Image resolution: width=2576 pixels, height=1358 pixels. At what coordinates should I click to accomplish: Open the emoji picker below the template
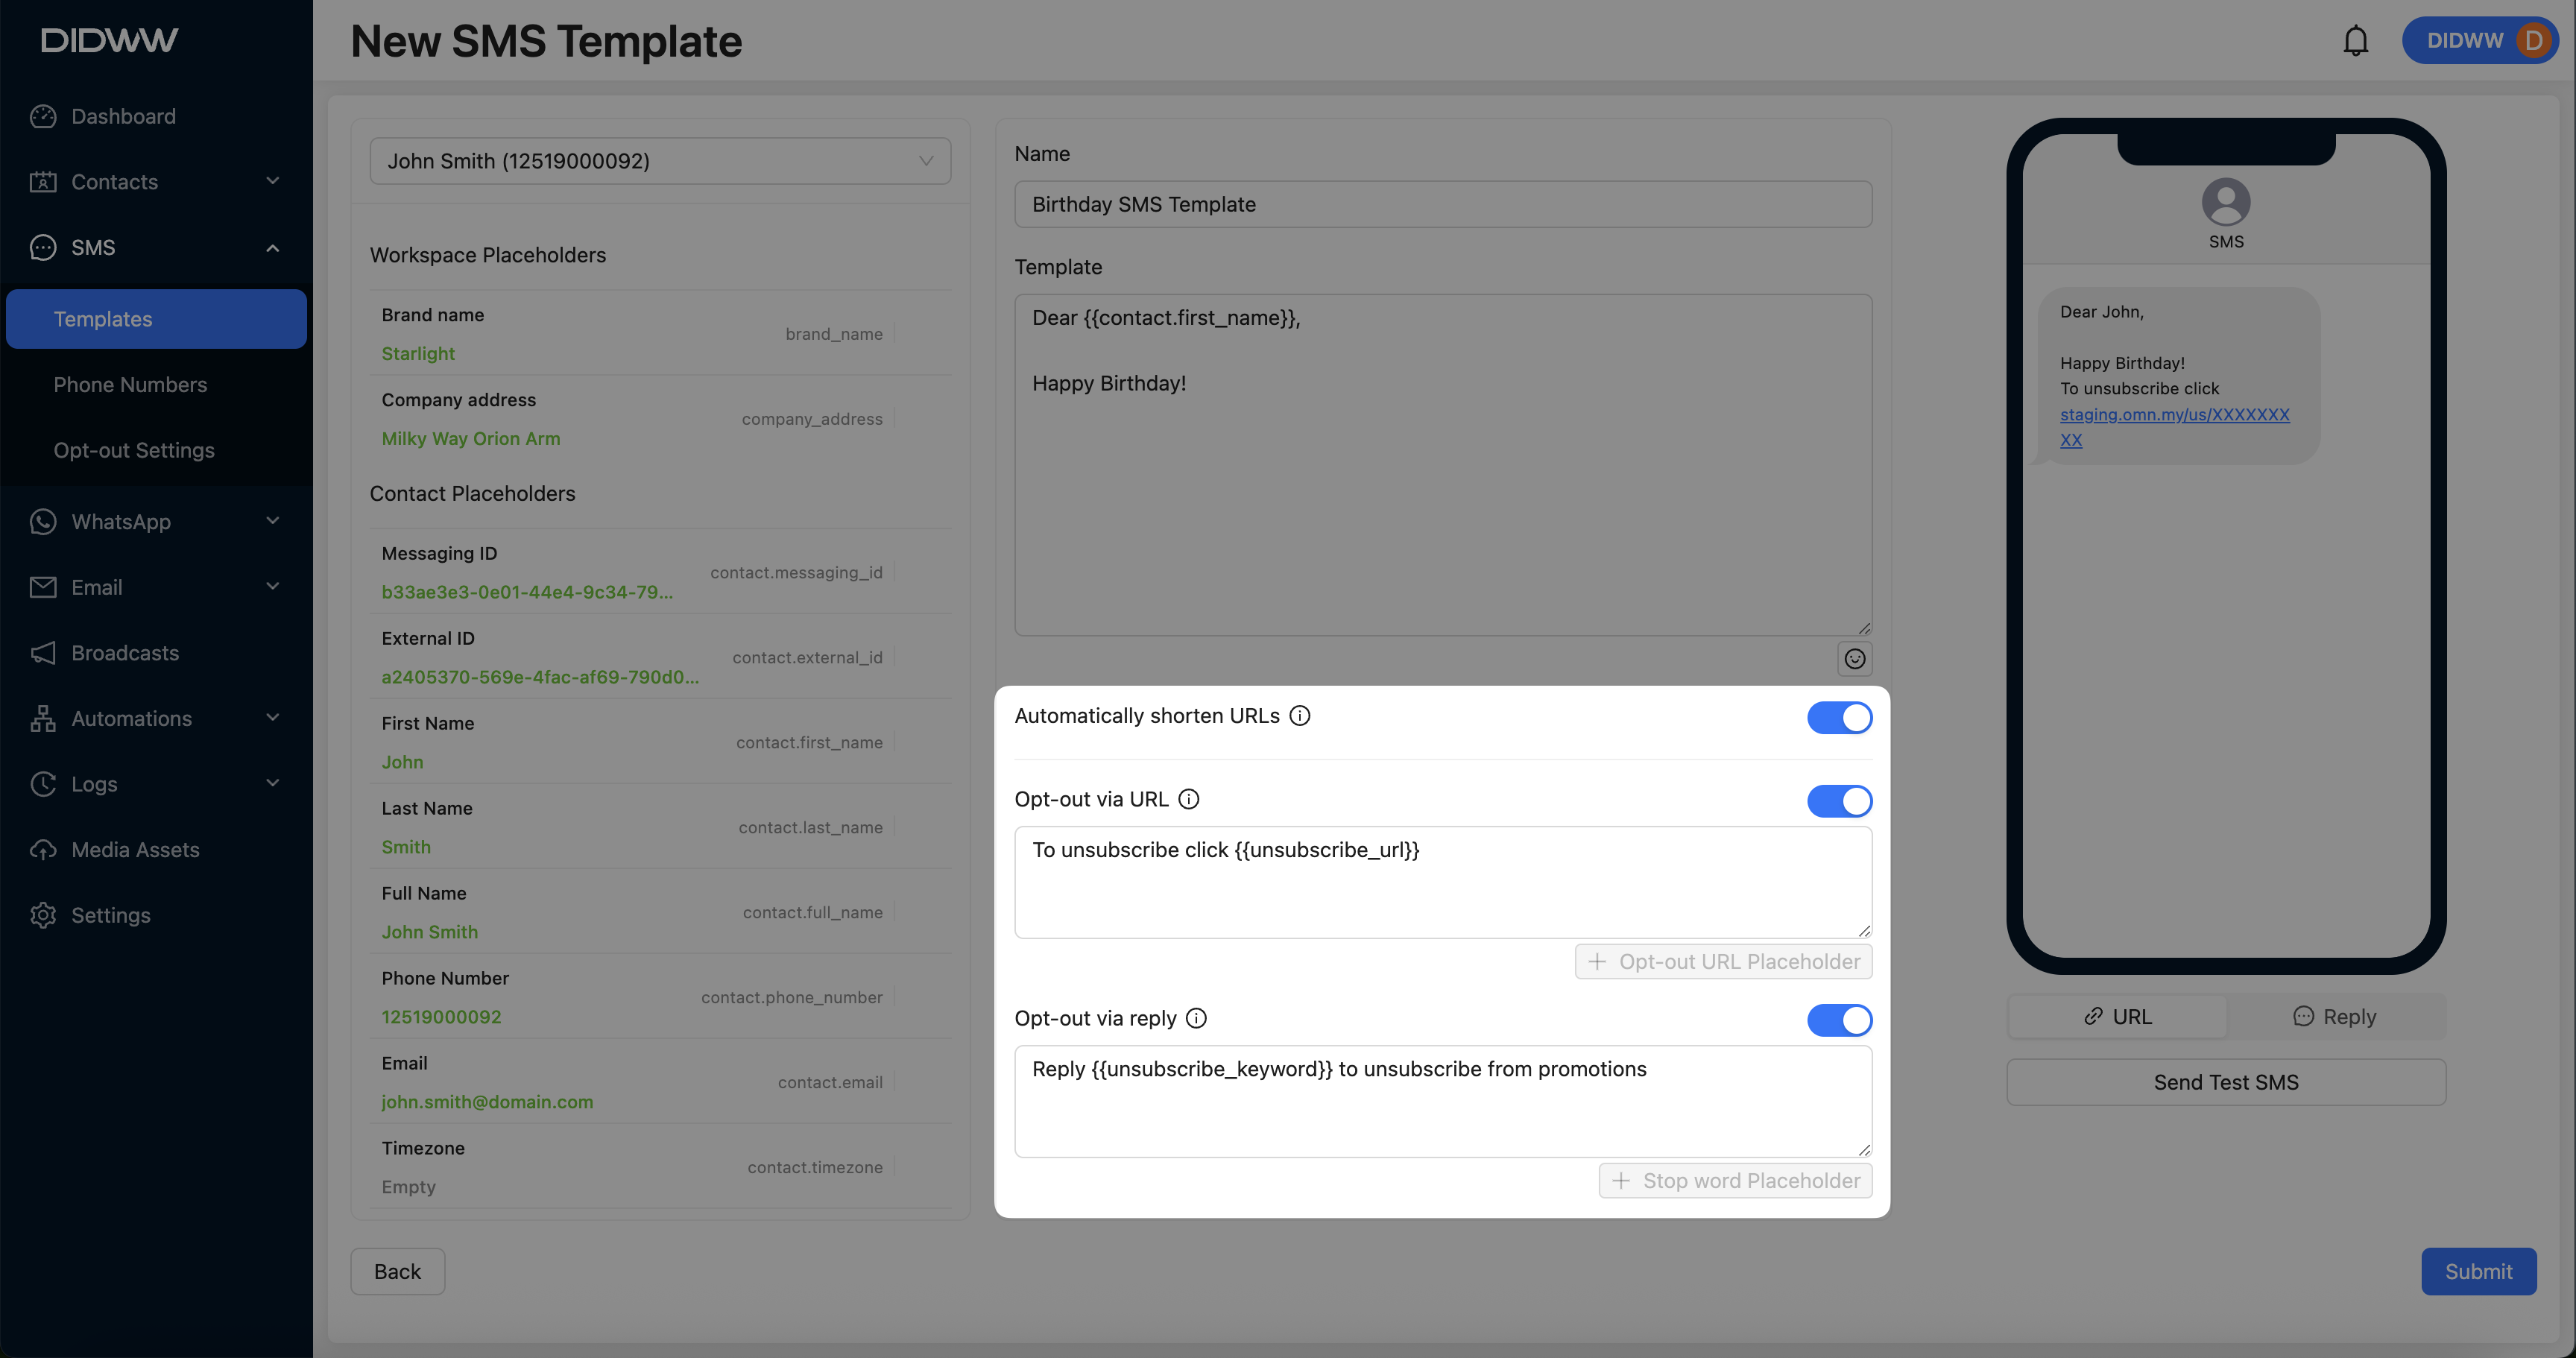click(1854, 659)
